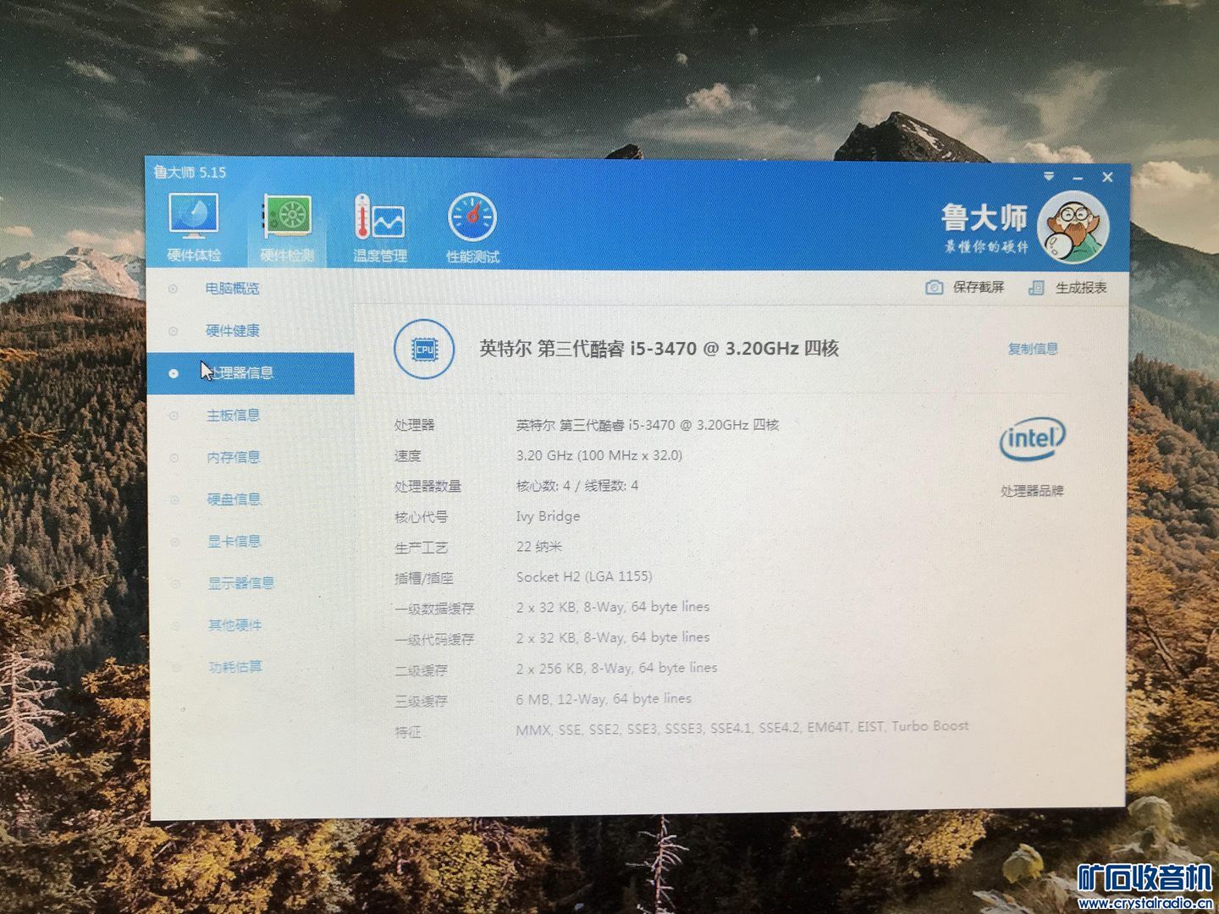
Task: Click the 生成报表 button text
Action: [1081, 288]
